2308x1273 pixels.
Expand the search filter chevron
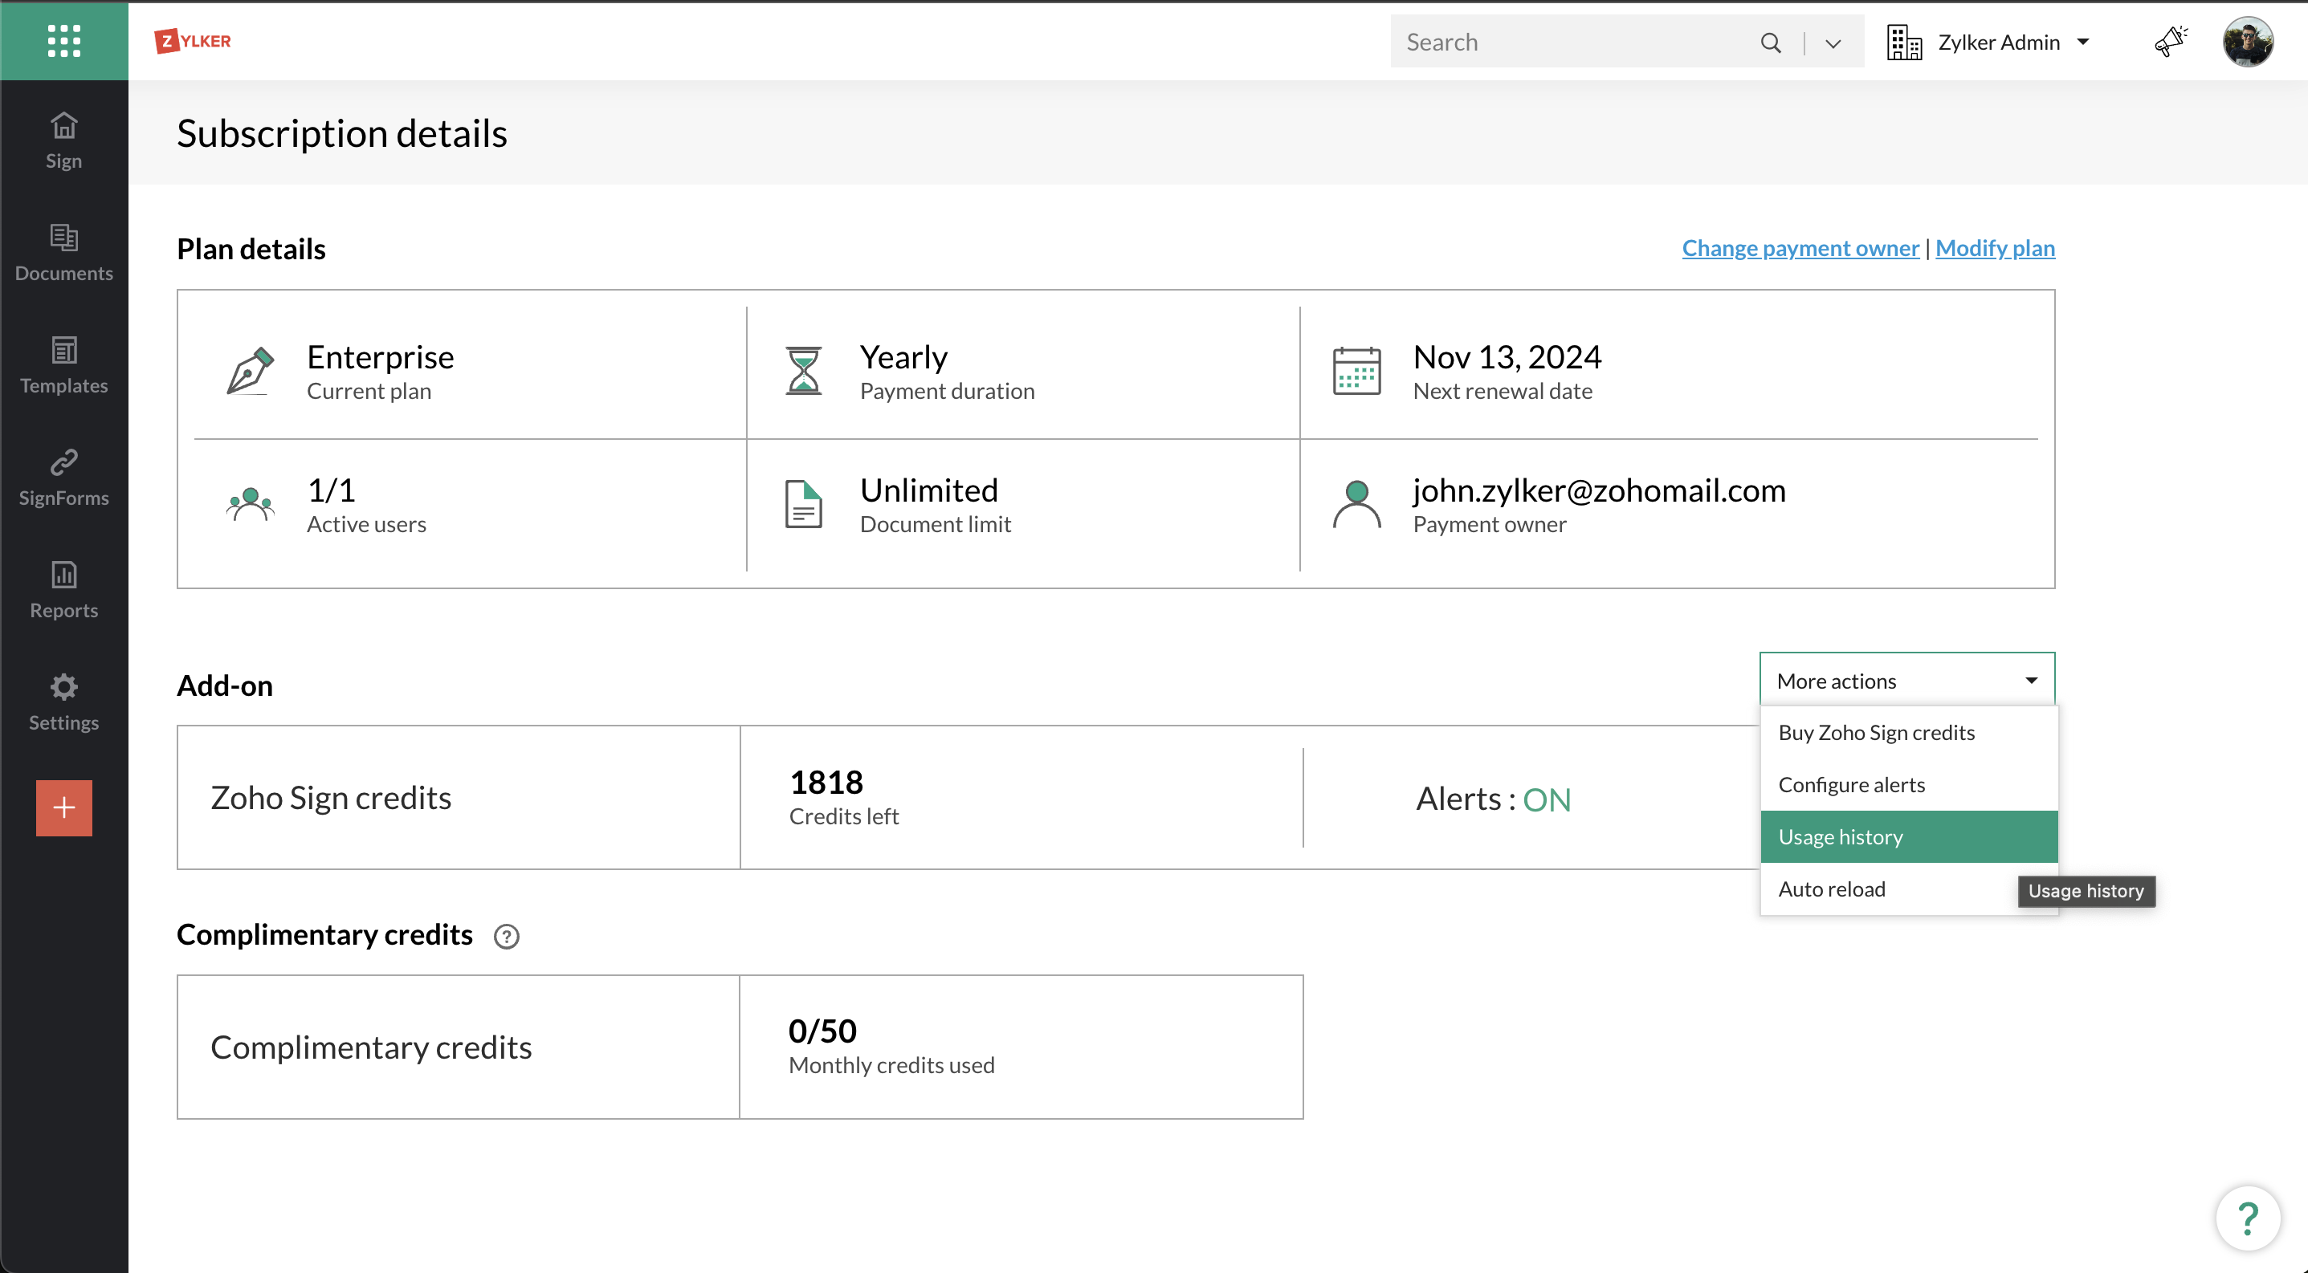pyautogui.click(x=1833, y=43)
